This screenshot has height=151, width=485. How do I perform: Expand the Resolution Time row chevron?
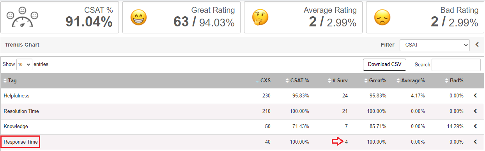(x=475, y=111)
